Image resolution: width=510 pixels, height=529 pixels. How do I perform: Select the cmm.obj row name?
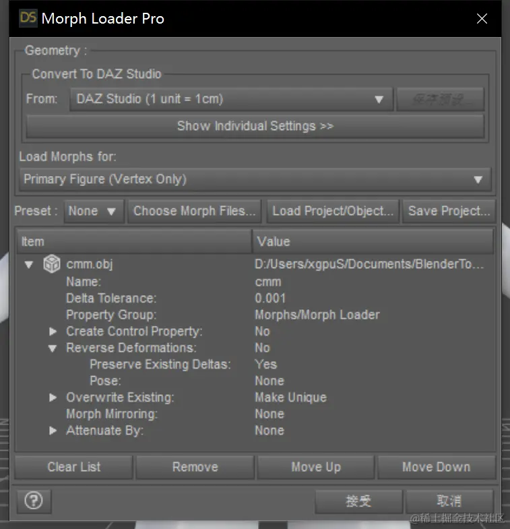pos(90,264)
